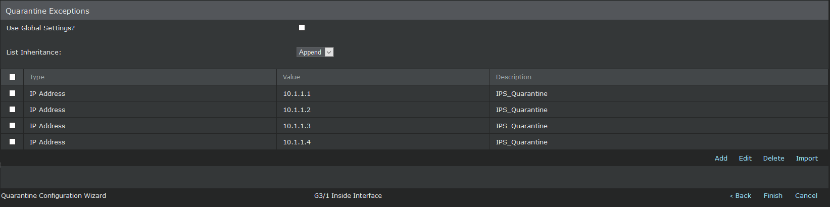Click the Import link
The image size is (830, 207).
tap(807, 158)
